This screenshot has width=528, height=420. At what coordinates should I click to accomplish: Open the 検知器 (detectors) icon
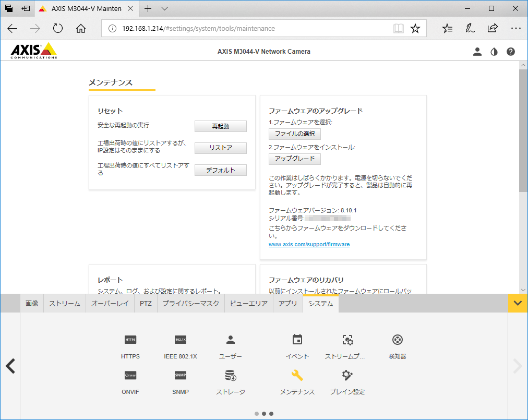[398, 340]
